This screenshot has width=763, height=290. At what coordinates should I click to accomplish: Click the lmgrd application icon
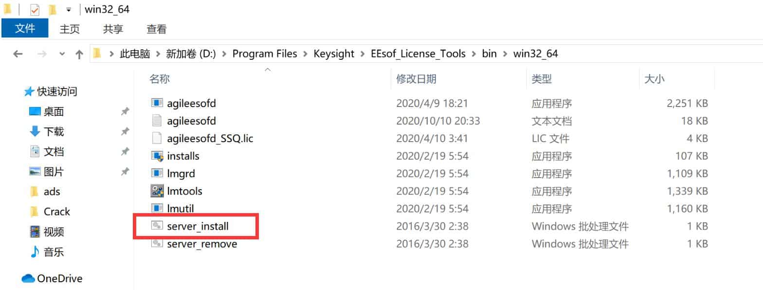(157, 173)
